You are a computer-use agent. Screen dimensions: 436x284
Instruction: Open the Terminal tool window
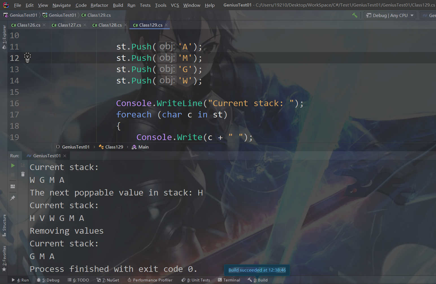(x=229, y=280)
